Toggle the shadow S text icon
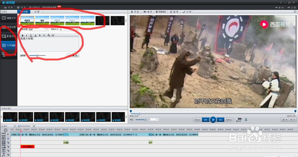The image size is (298, 157). click(40, 35)
